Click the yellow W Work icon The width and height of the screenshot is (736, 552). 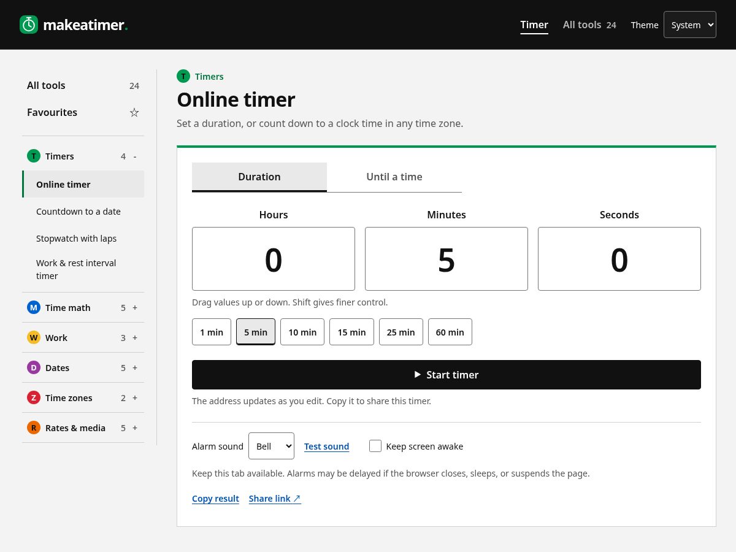click(34, 337)
